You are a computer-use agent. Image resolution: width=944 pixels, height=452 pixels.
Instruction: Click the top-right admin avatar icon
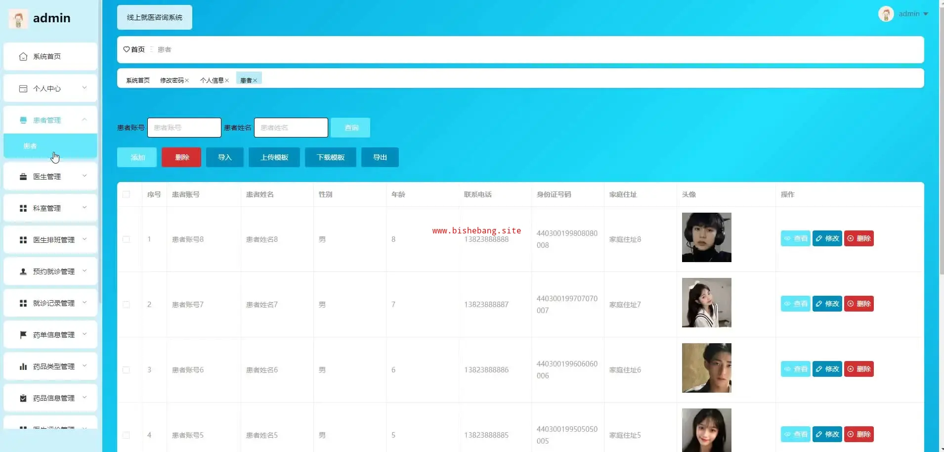click(886, 14)
